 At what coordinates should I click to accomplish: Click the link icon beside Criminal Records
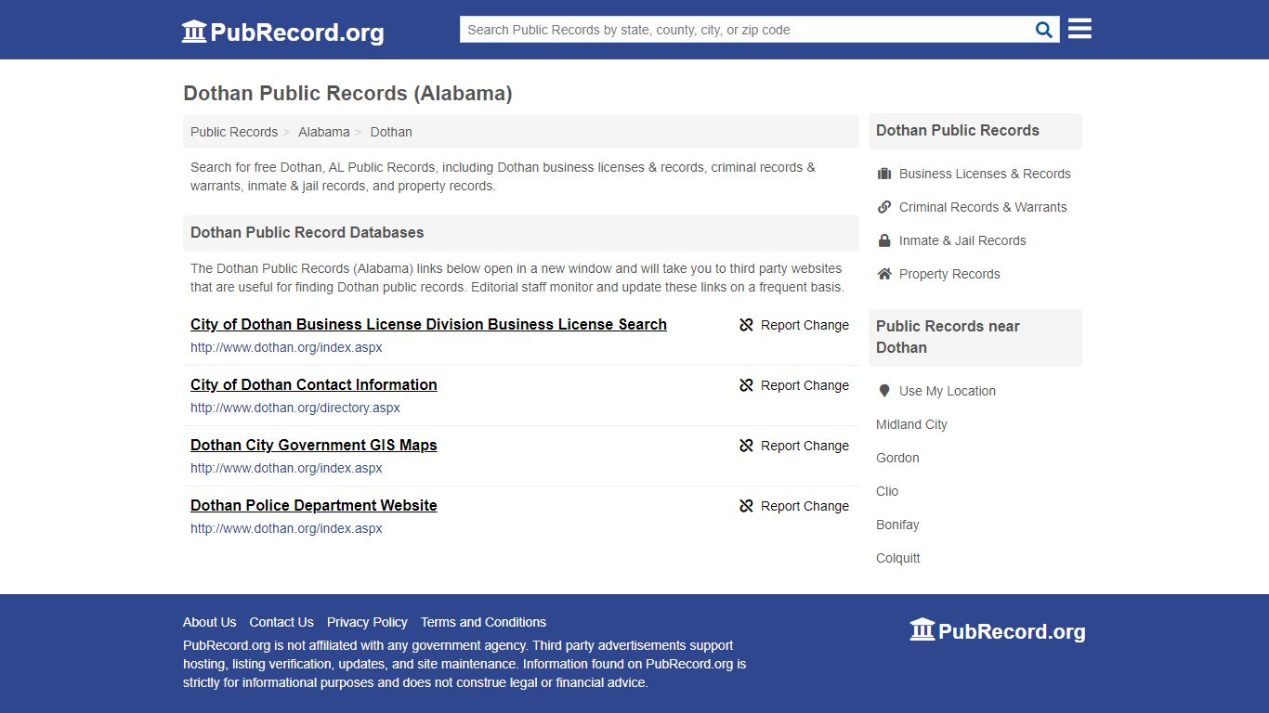884,207
